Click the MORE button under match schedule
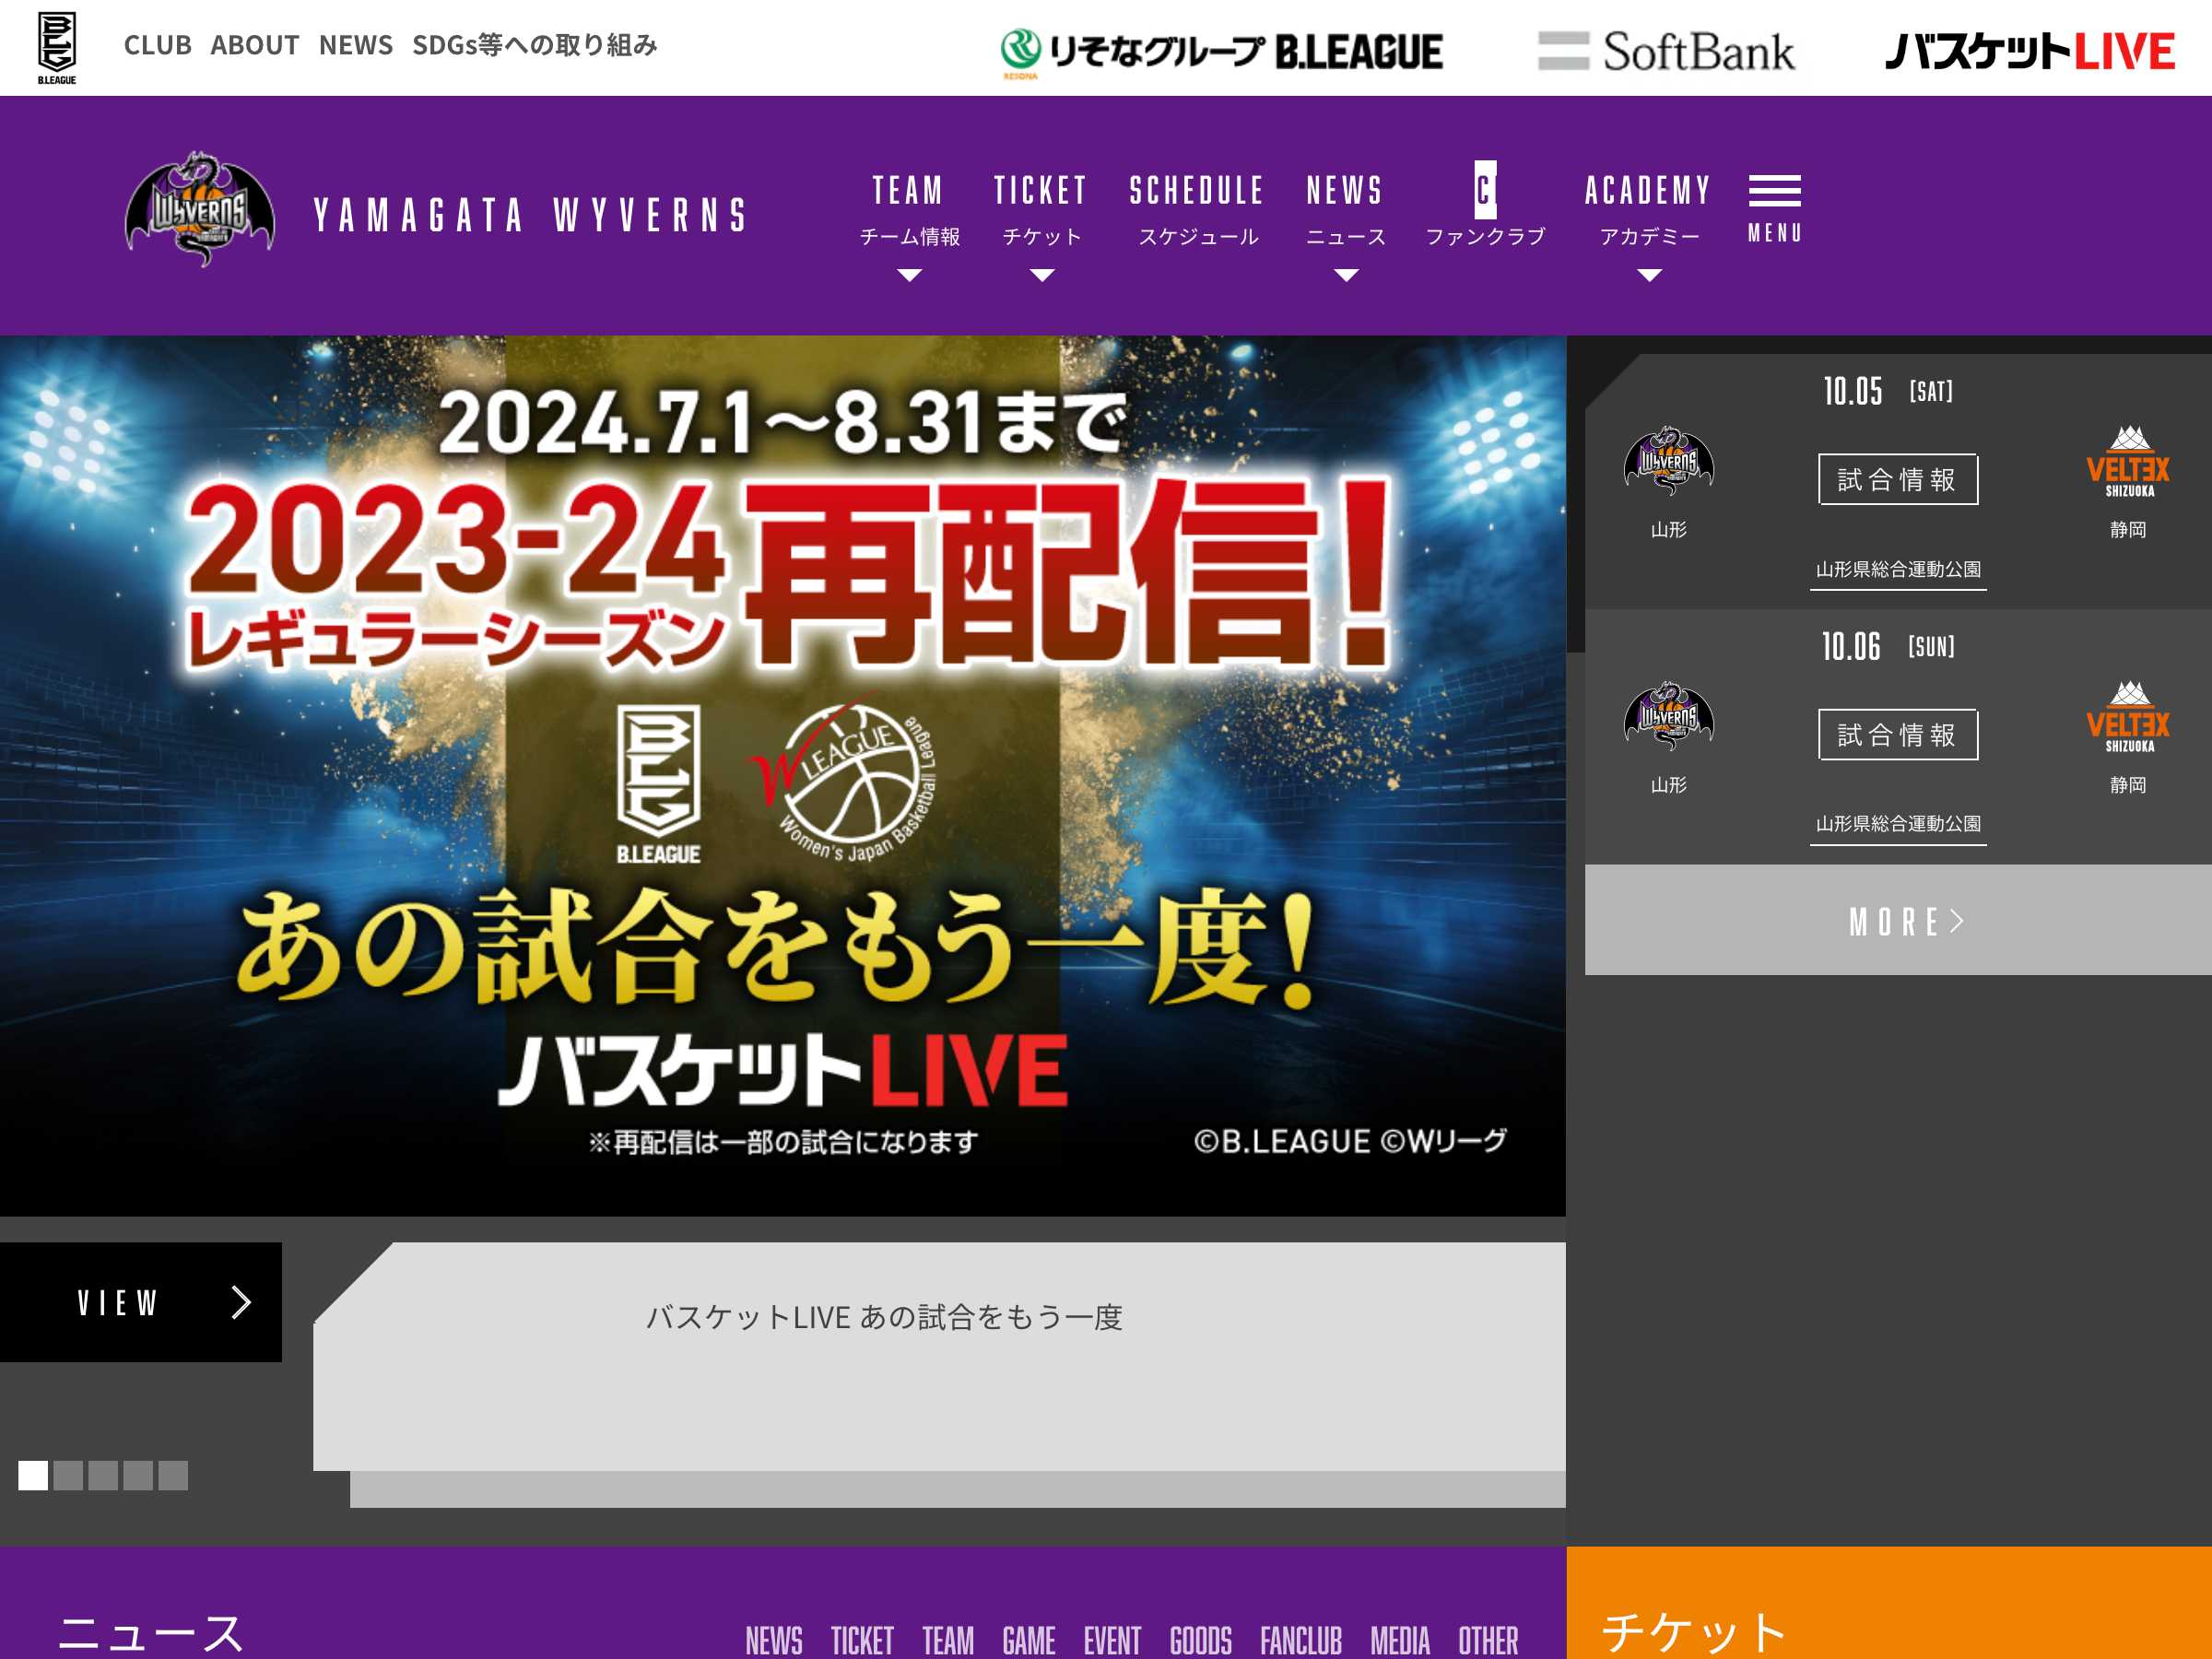2212x1659 pixels. pos(1898,920)
